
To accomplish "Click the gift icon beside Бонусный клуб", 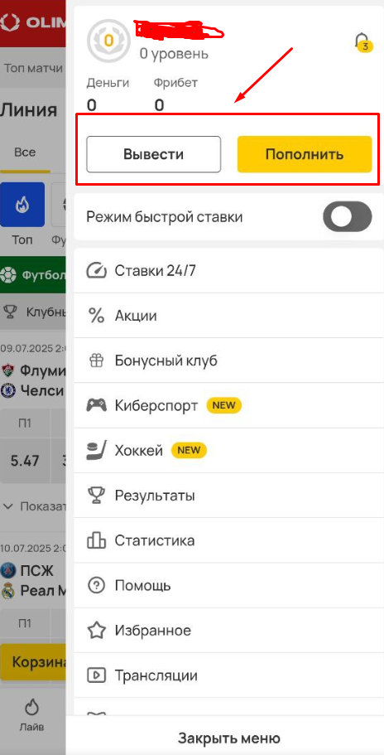I will point(96,361).
